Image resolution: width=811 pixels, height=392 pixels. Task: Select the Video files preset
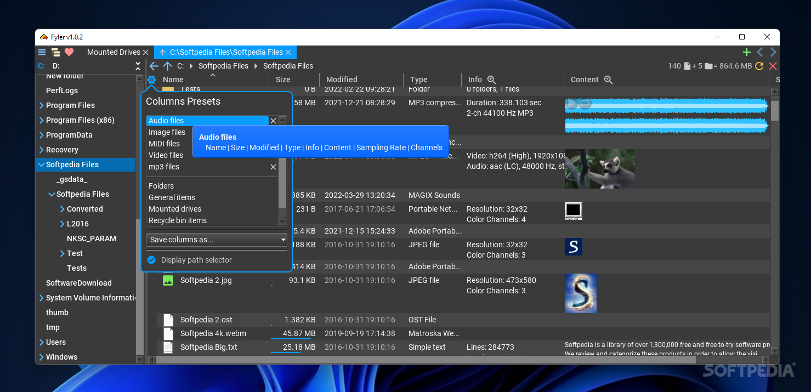166,155
